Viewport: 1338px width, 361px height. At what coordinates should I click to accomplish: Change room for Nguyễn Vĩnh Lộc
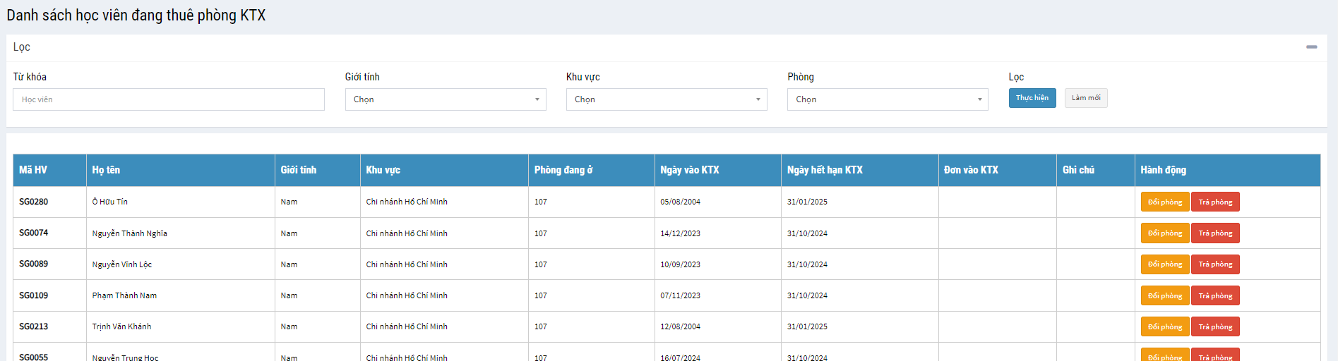[1164, 264]
